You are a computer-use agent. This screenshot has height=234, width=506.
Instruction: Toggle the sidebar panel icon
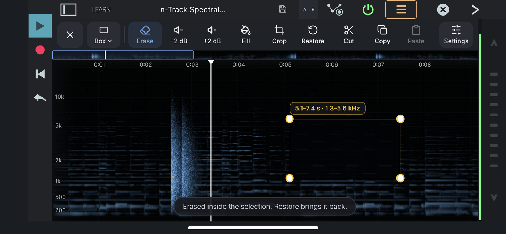click(x=68, y=10)
